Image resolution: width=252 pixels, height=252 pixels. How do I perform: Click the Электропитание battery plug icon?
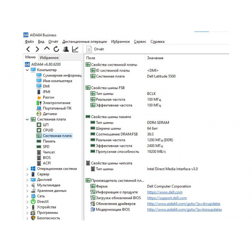click(x=39, y=103)
